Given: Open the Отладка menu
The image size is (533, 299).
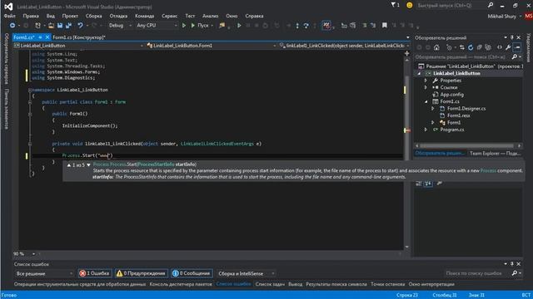Looking at the screenshot, I should click(x=118, y=16).
